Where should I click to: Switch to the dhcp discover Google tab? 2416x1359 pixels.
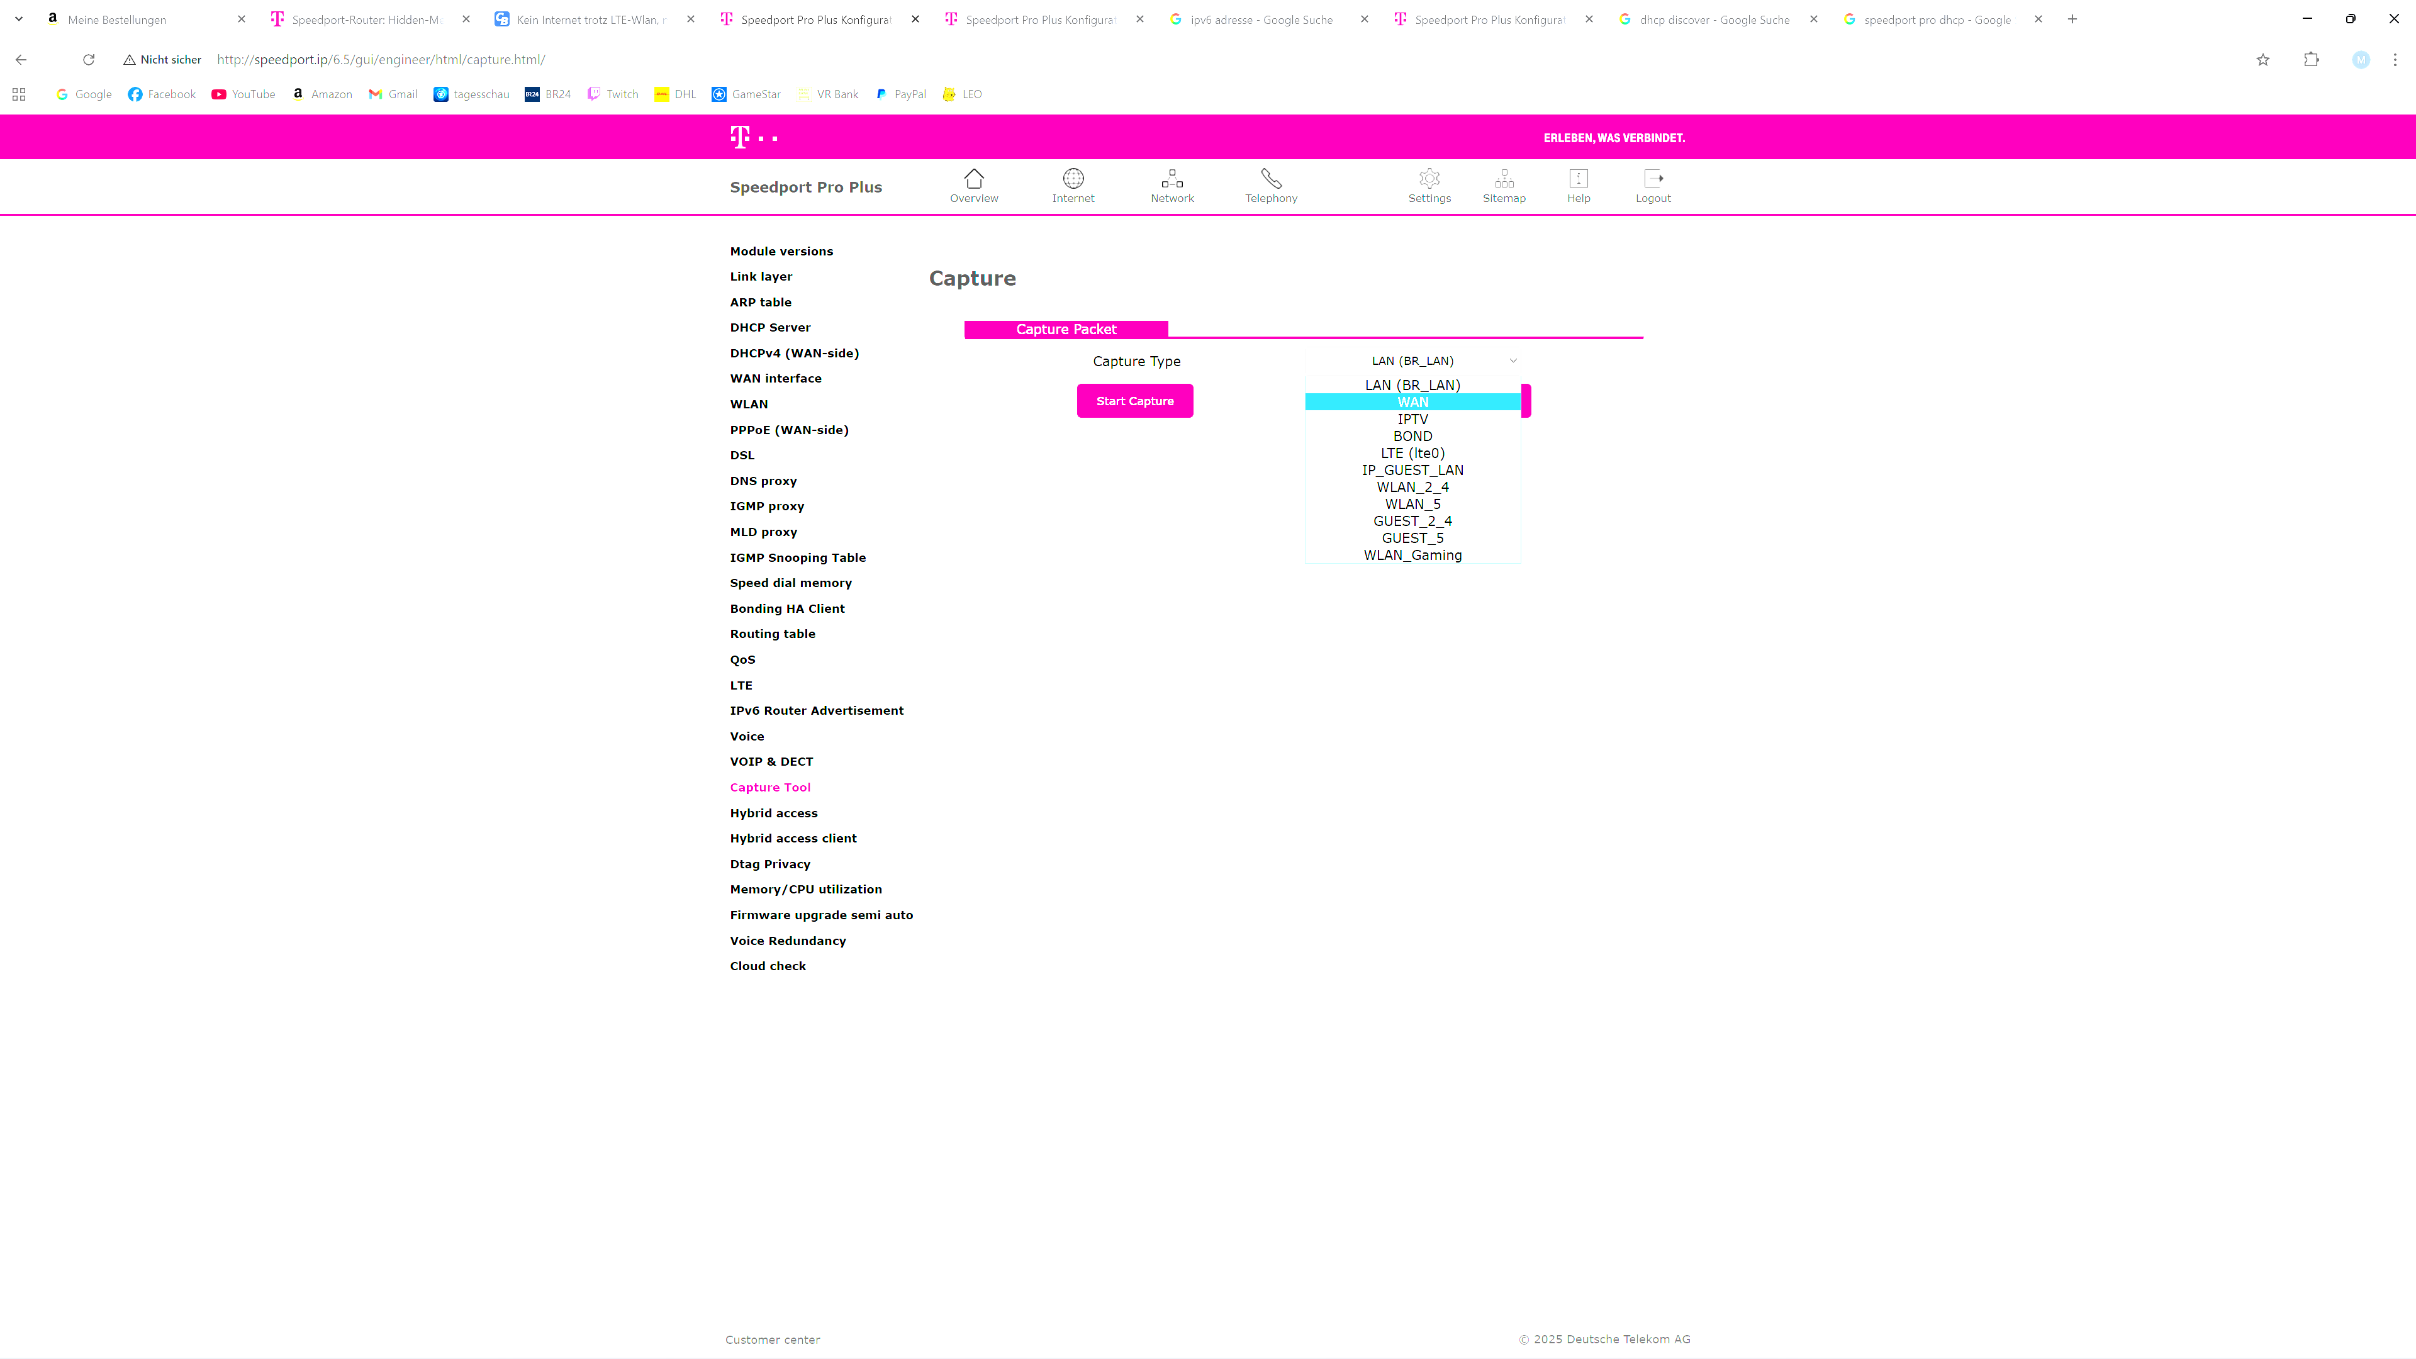tap(1713, 20)
